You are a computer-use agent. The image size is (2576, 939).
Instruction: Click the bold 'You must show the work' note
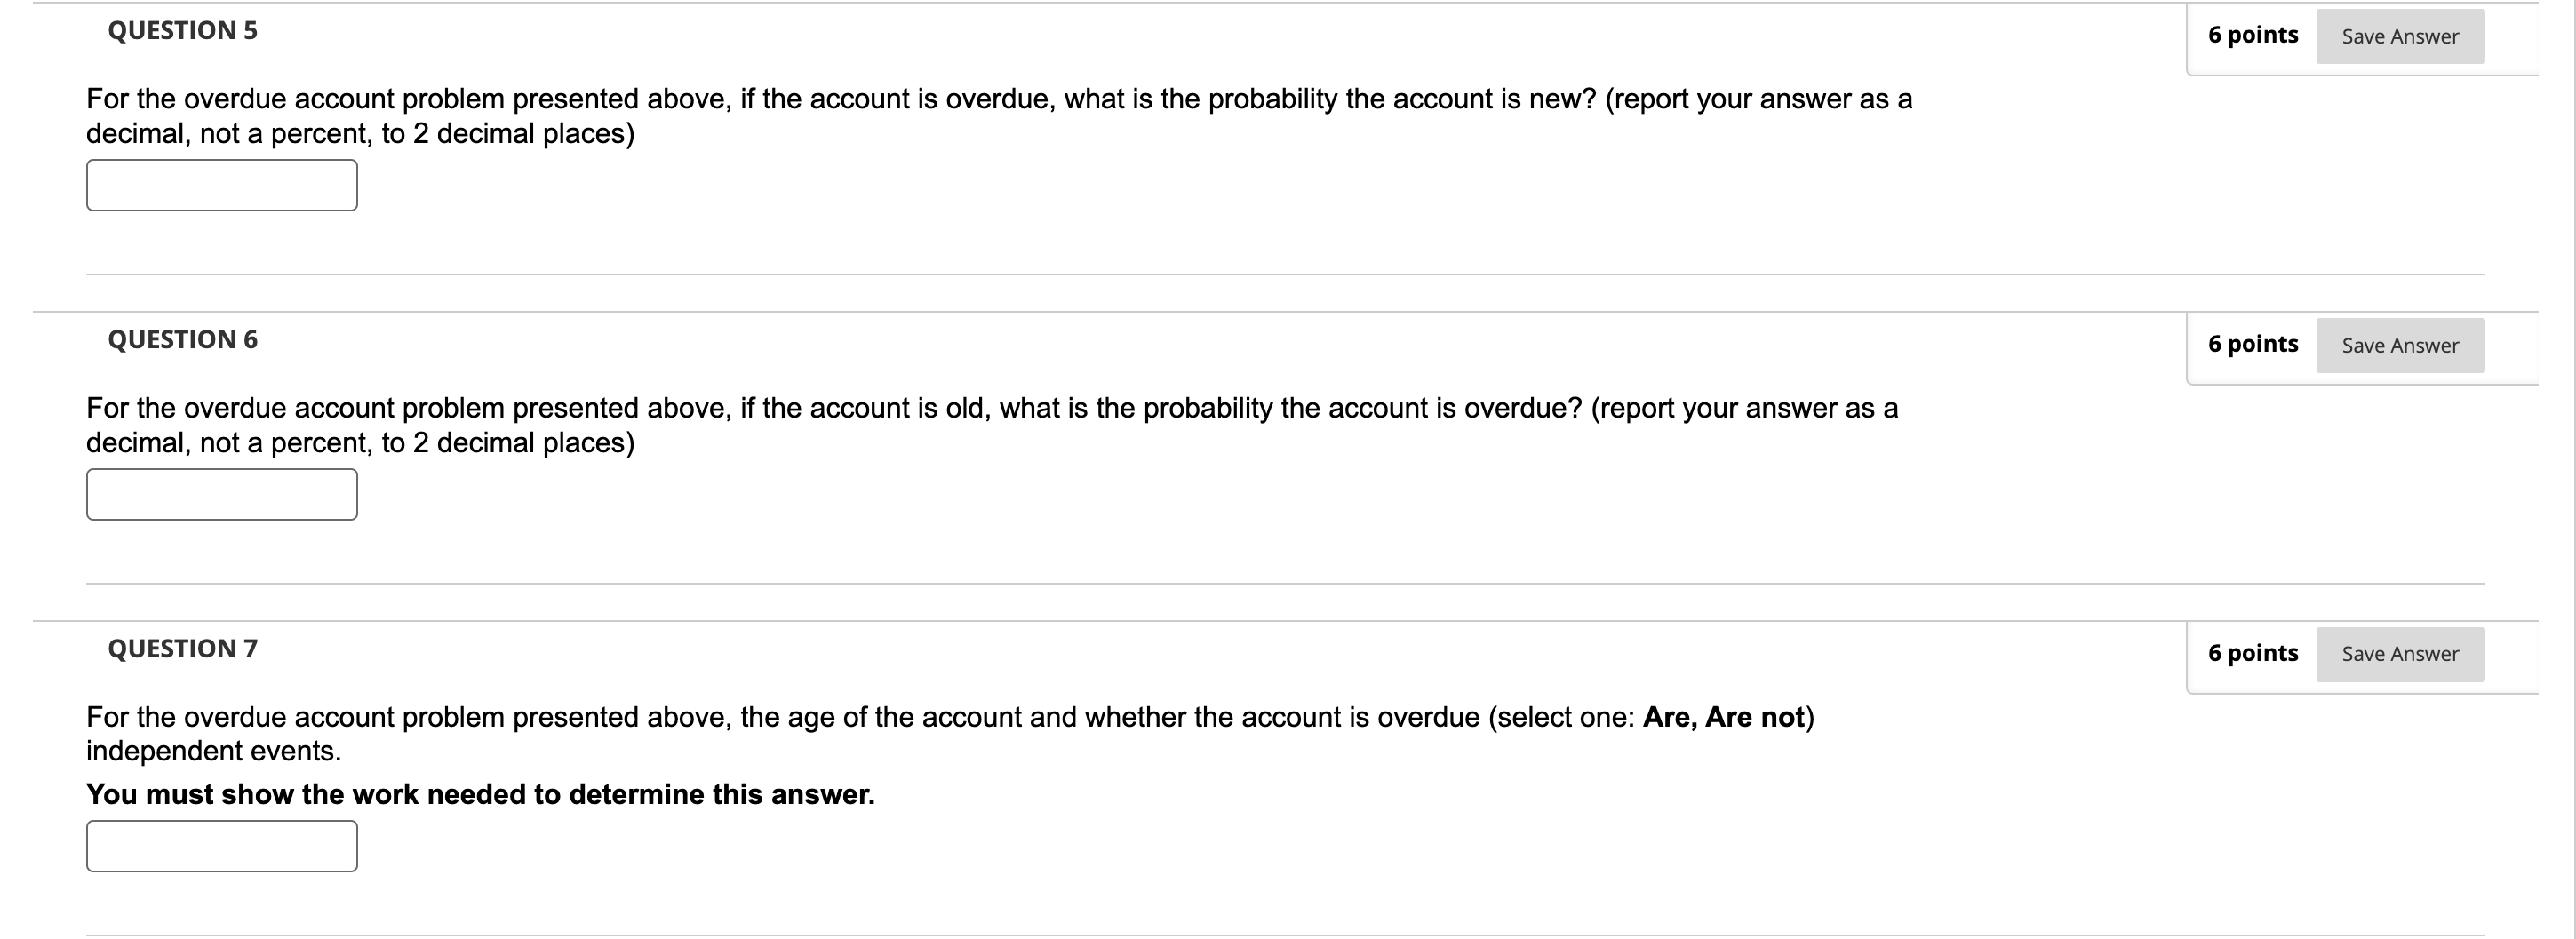(480, 794)
